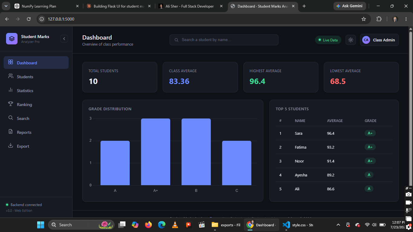
Task: Click the document icon beside Reports
Action: 11,132
